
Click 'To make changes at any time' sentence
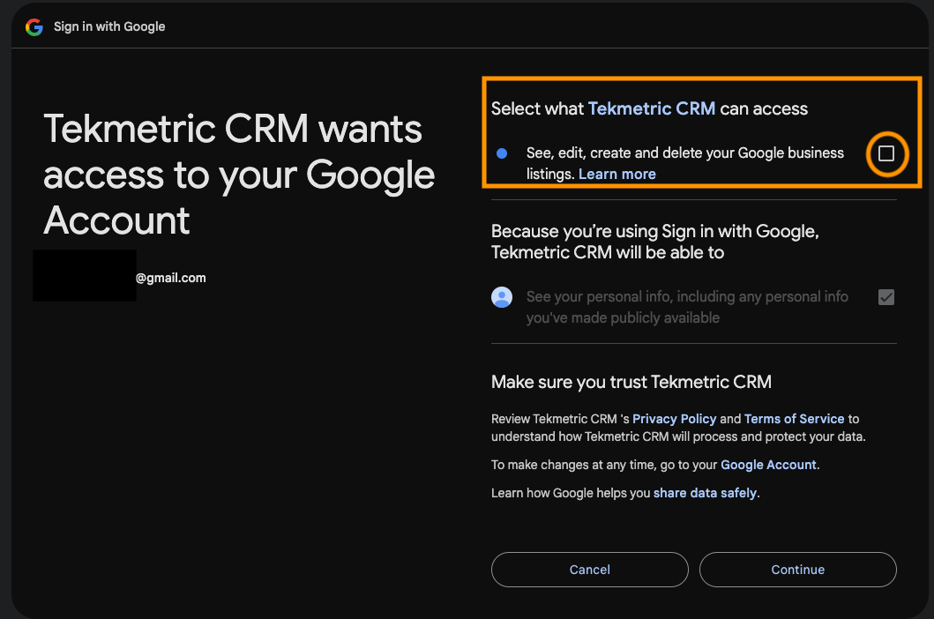655,465
